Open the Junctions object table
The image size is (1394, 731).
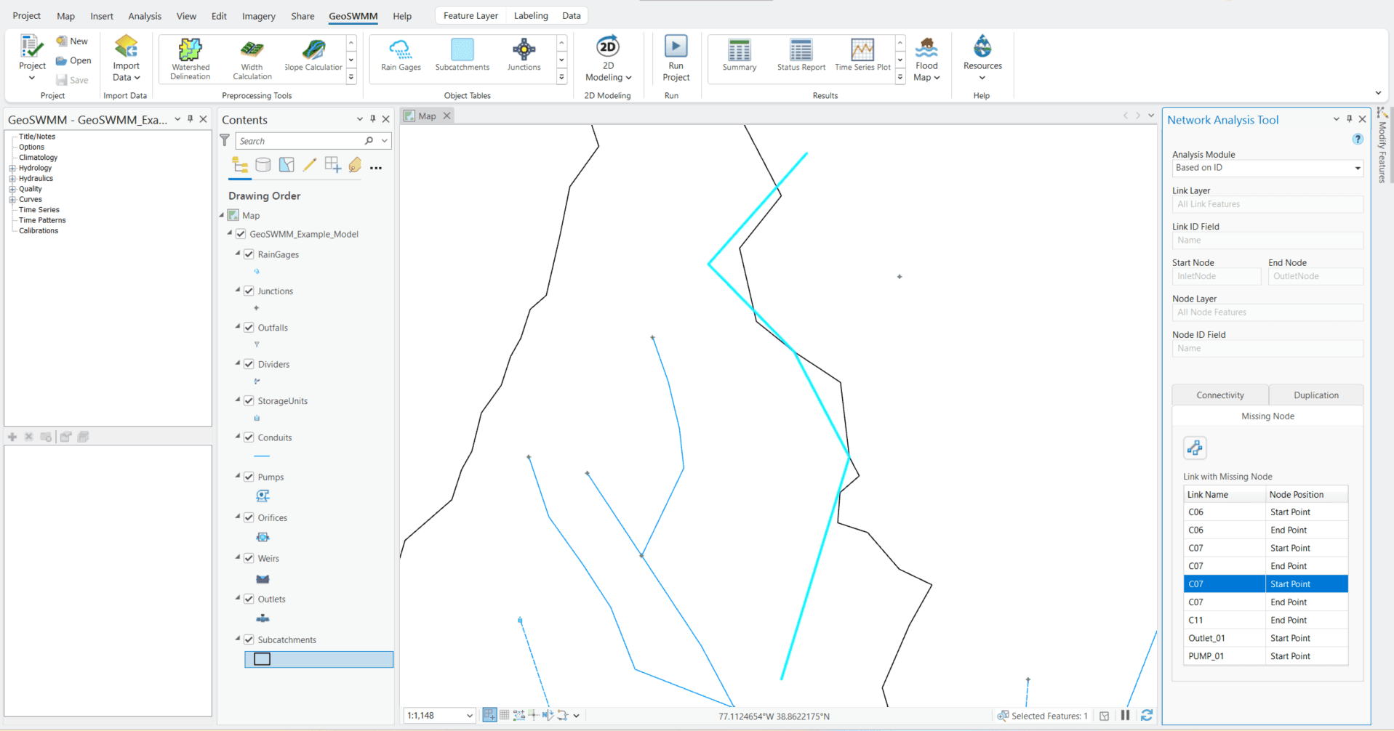pos(524,58)
